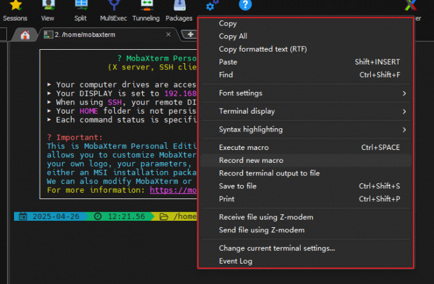434x284 pixels.
Task: Choose Find from the context menu
Action: click(306, 75)
